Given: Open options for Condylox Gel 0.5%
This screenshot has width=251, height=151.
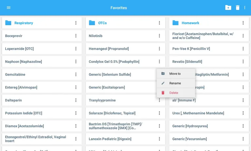Looking at the screenshot, I should tap(159, 62).
